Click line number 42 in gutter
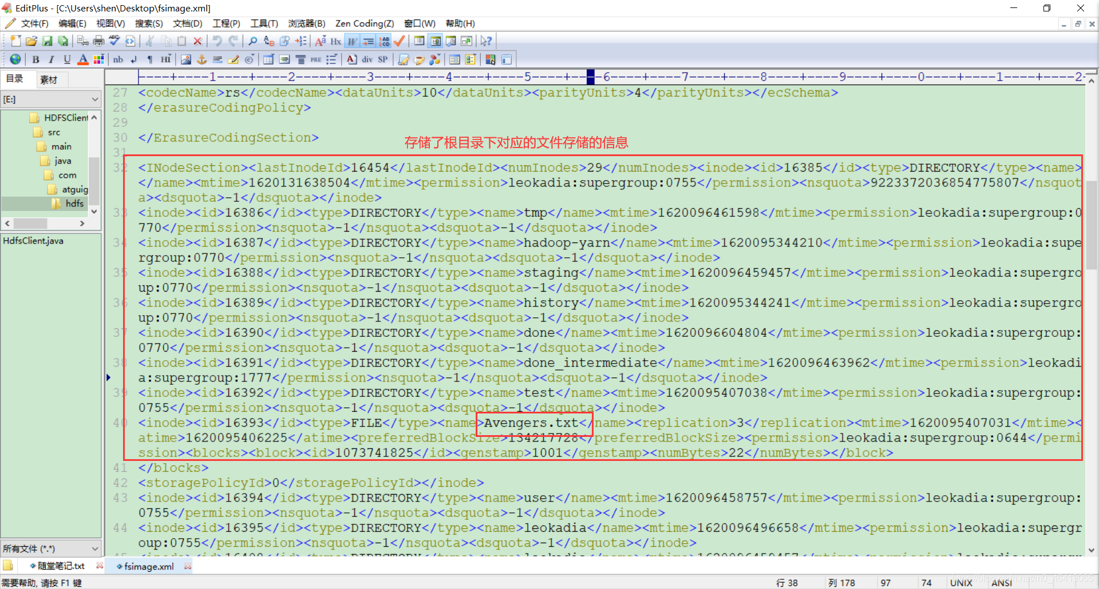Image resolution: width=1099 pixels, height=589 pixels. tap(120, 483)
